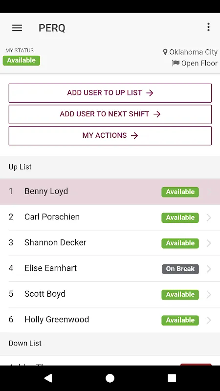This screenshot has width=220, height=391.
Task: Tap Scott Boyd's Available status badge
Action: point(180,295)
